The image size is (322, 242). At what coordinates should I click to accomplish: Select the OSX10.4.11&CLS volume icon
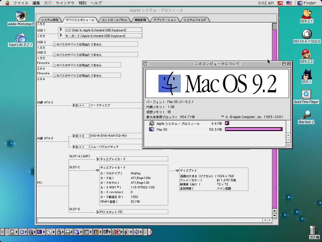point(307,34)
